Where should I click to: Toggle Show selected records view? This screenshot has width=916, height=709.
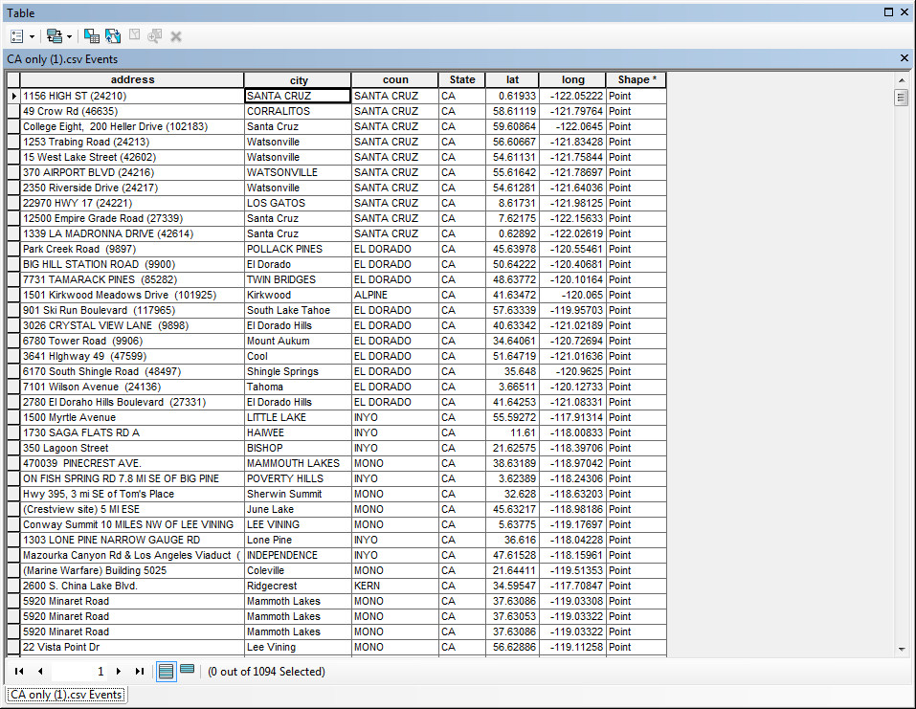(x=187, y=669)
